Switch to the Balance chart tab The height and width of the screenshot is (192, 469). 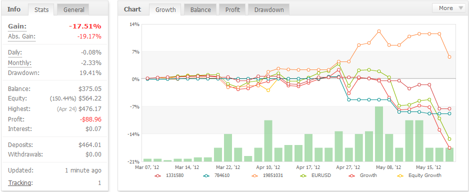(200, 9)
